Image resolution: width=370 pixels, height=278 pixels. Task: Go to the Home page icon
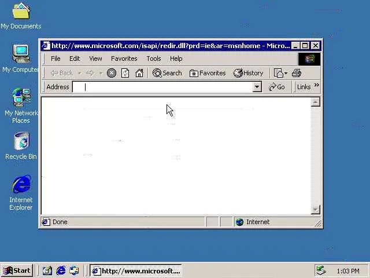point(139,73)
